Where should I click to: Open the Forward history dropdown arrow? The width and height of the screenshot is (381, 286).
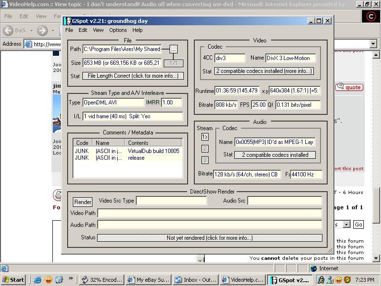click(x=53, y=31)
